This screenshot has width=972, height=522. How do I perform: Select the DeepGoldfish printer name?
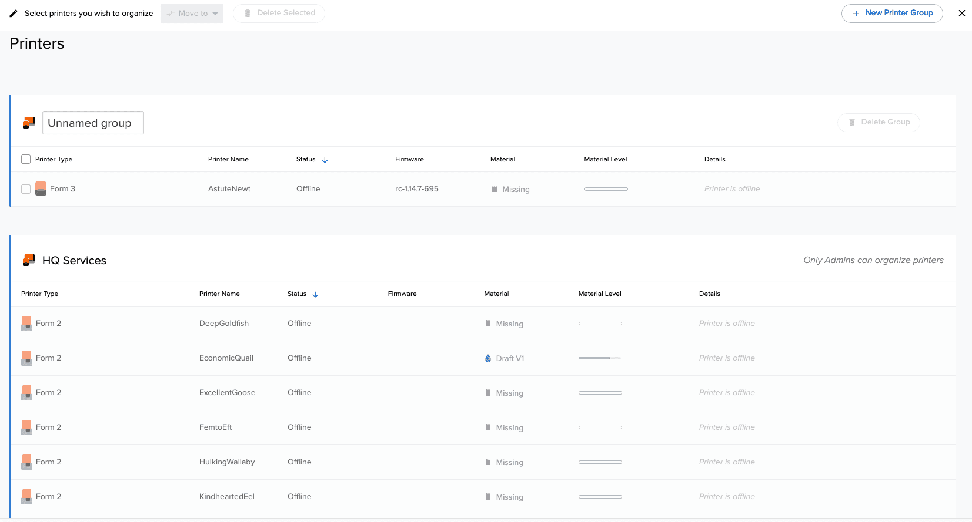tap(224, 323)
